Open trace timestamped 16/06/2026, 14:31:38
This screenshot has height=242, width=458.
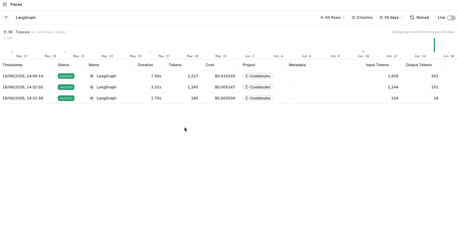[x=23, y=98]
